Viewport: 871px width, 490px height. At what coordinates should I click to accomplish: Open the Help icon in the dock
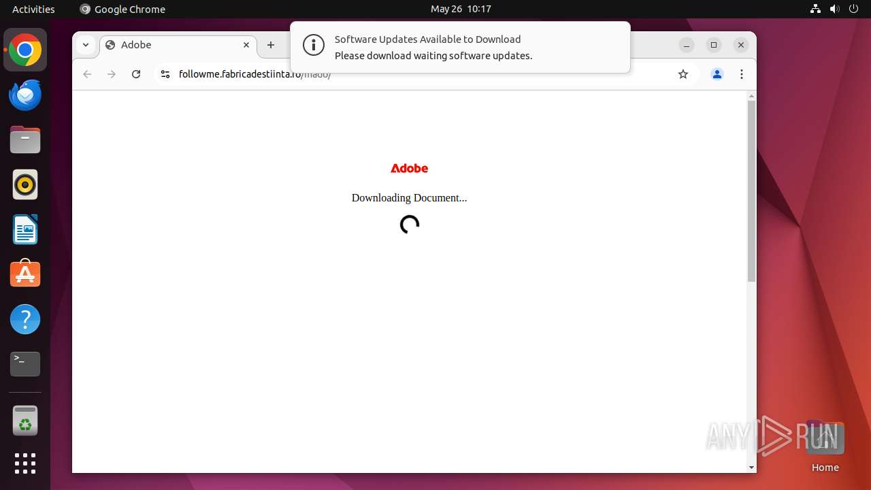click(25, 319)
